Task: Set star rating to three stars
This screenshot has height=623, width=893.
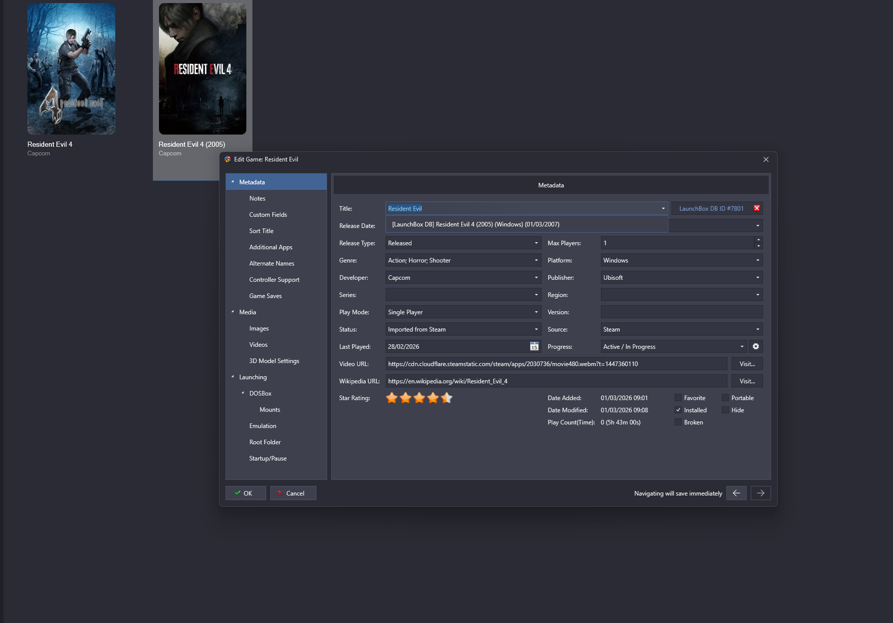Action: pyautogui.click(x=419, y=398)
